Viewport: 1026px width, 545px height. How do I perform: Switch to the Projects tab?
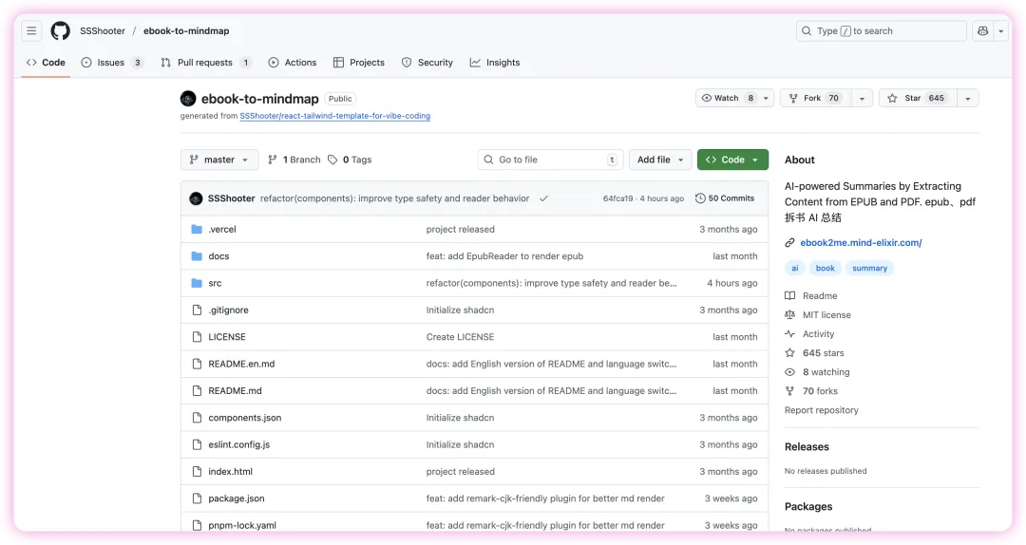tap(358, 62)
